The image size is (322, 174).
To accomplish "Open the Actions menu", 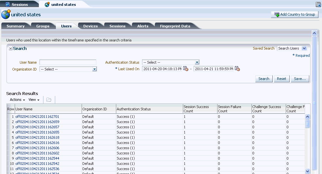I will tap(17, 100).
